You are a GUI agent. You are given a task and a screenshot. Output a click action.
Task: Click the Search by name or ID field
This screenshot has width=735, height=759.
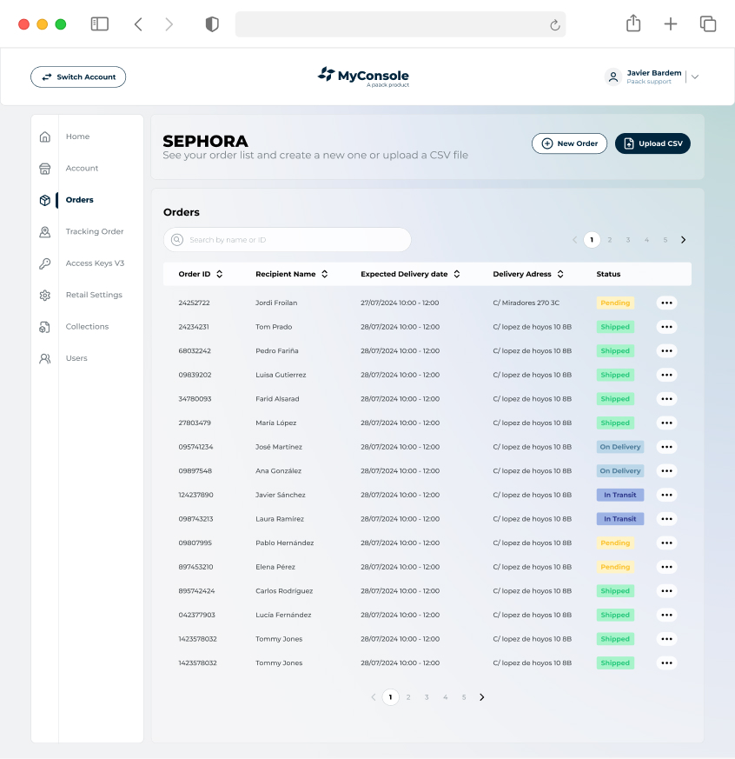point(287,240)
